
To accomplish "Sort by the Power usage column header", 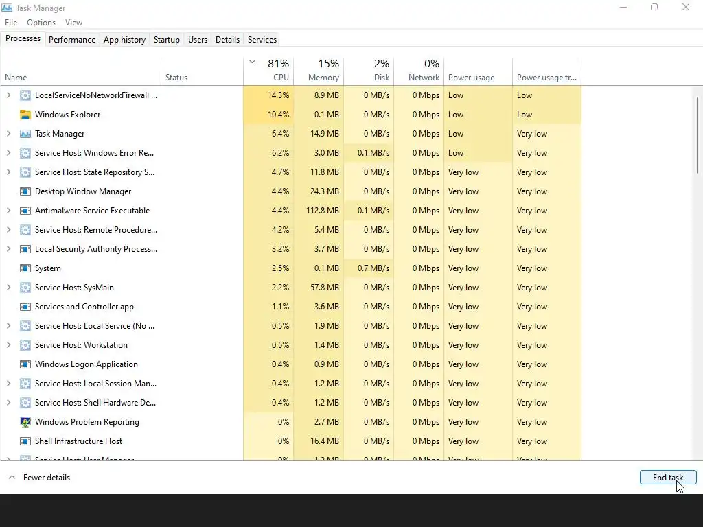I will pyautogui.click(x=479, y=71).
